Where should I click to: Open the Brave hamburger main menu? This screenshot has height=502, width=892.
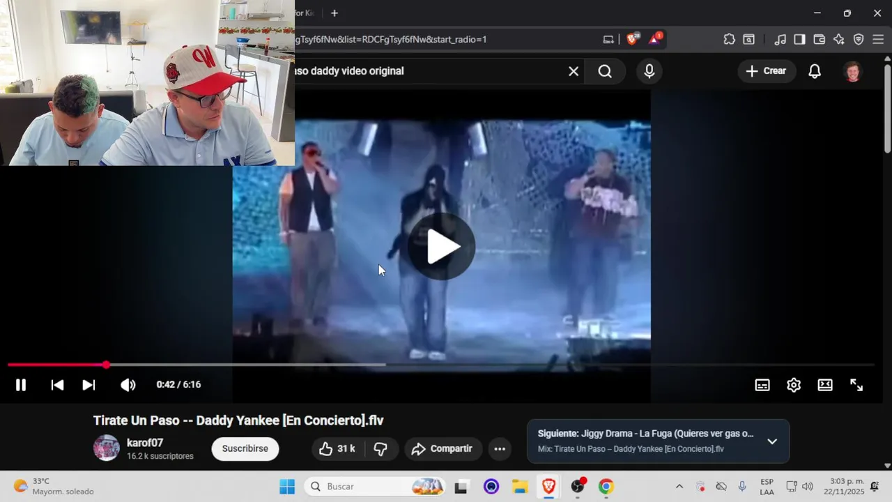coord(878,40)
